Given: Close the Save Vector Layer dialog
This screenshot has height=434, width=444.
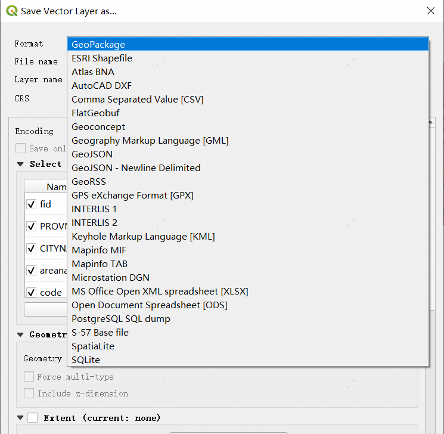Looking at the screenshot, I should 430,11.
